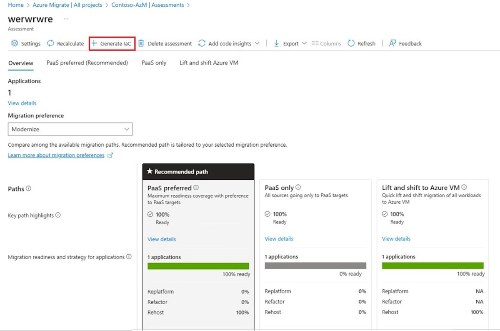Viewport: 500px width, 331px height.
Task: Click info icon next to Lift and shift to Azure VM
Action: pyautogui.click(x=464, y=187)
